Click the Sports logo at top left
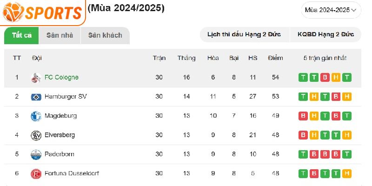 coord(42,12)
